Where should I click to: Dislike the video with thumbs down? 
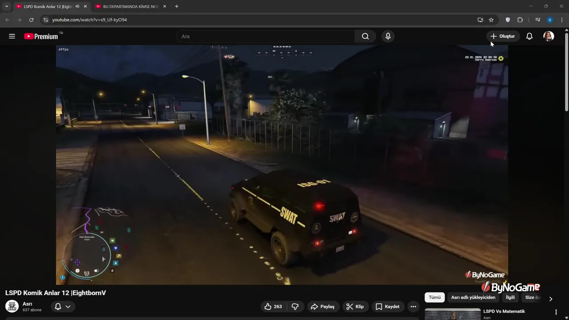[295, 307]
